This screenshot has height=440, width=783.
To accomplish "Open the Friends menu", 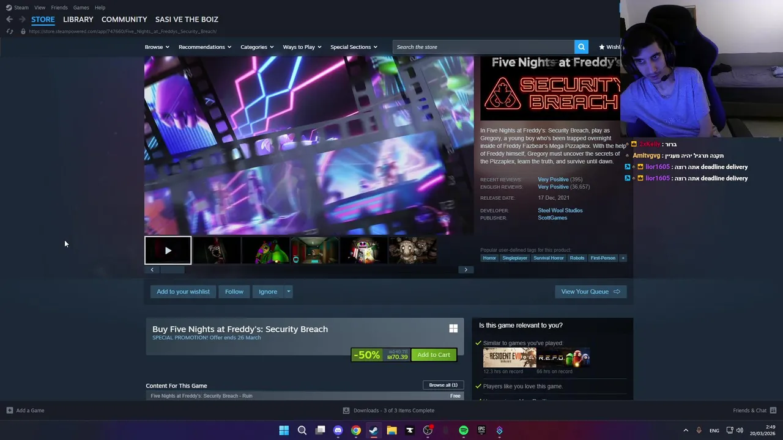I will point(59,7).
